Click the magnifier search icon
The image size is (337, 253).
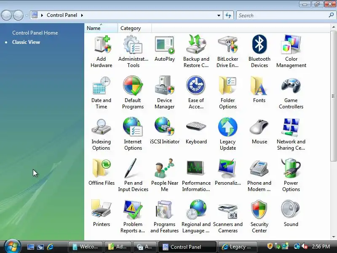click(x=331, y=15)
